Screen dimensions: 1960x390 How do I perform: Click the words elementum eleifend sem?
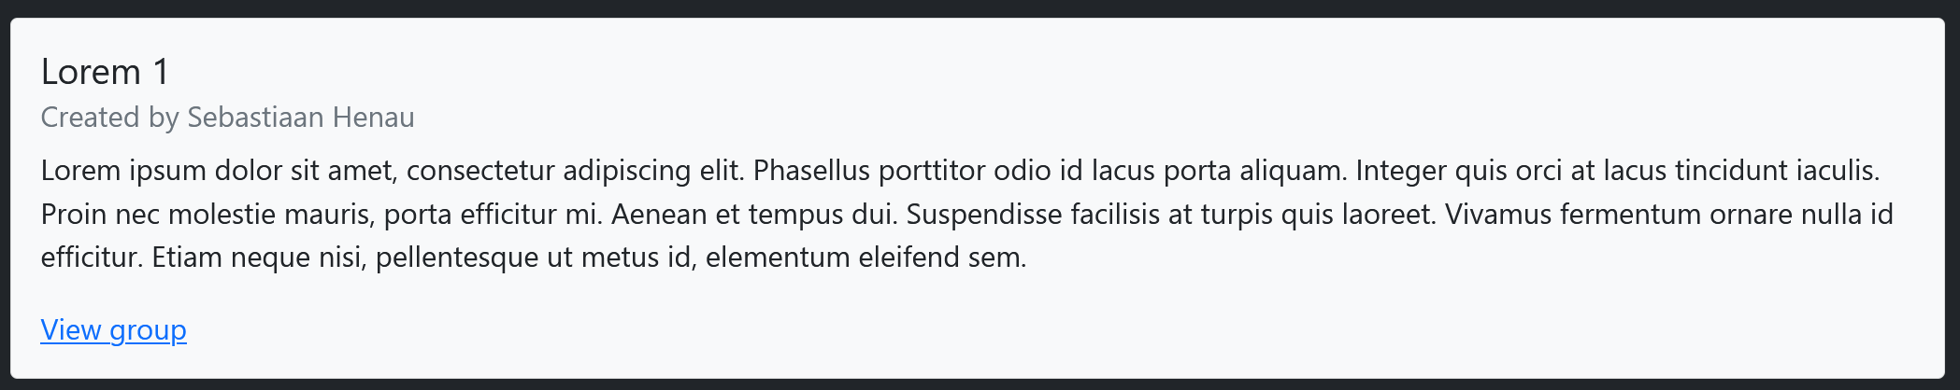point(866,258)
